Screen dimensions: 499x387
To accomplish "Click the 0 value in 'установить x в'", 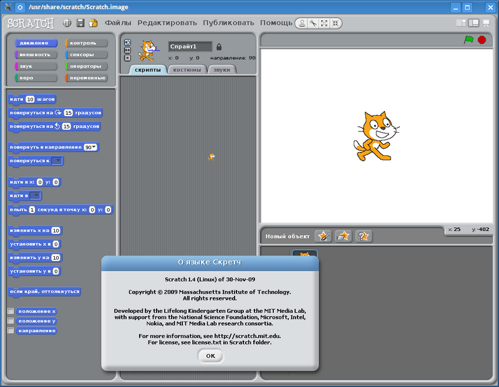I will tap(56, 244).
